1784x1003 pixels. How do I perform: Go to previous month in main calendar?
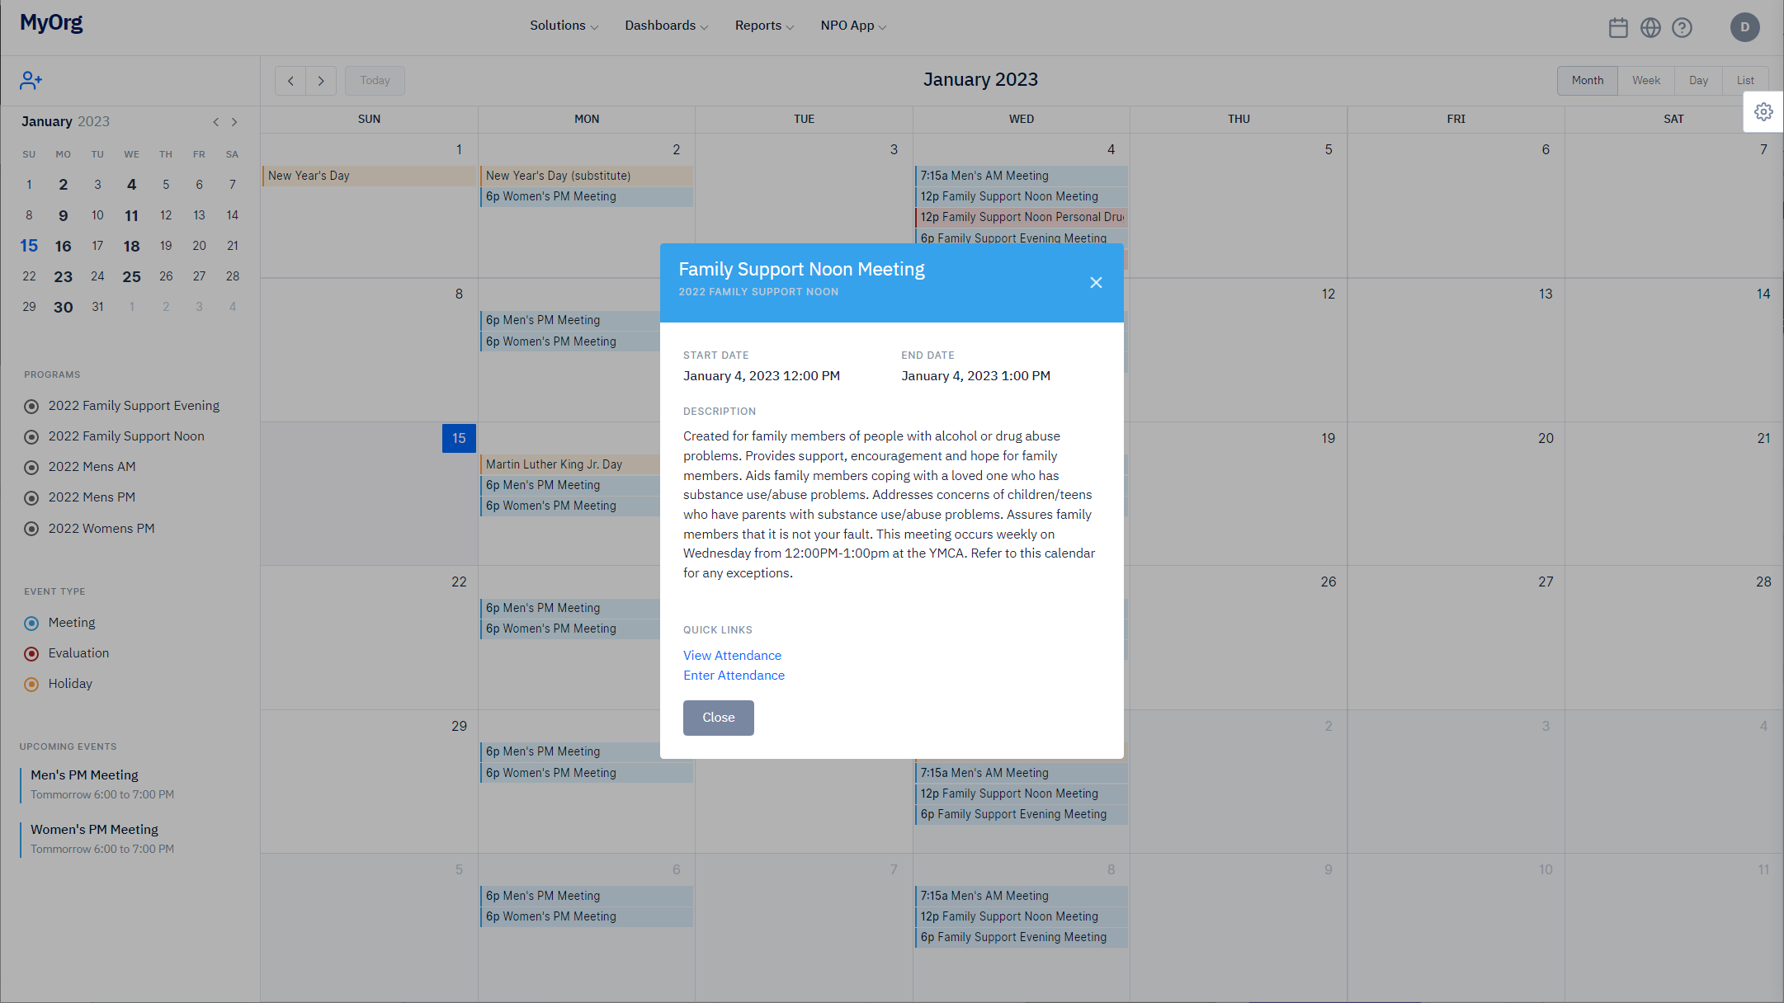pyautogui.click(x=290, y=81)
